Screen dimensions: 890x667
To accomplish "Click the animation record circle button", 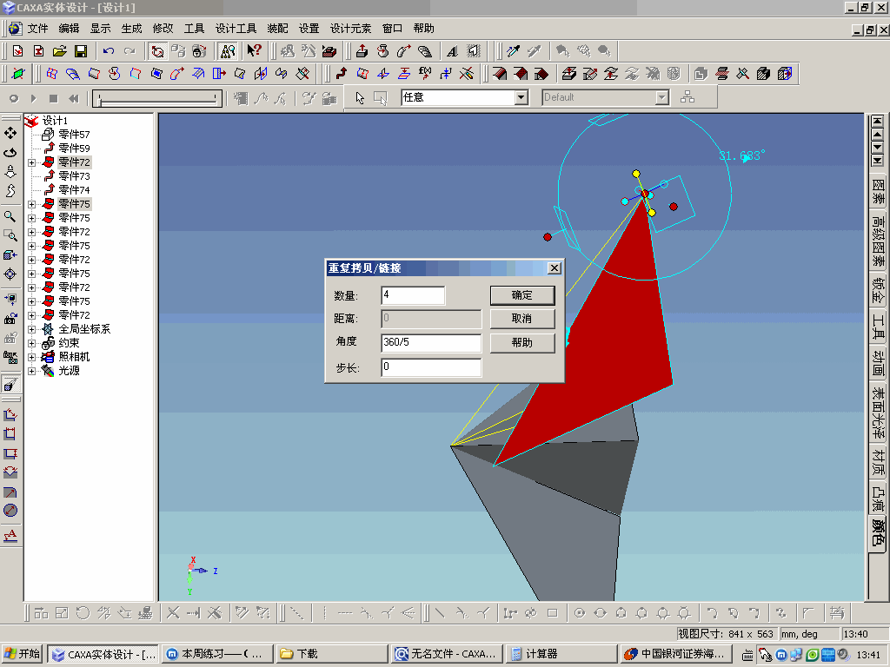I will 14,98.
